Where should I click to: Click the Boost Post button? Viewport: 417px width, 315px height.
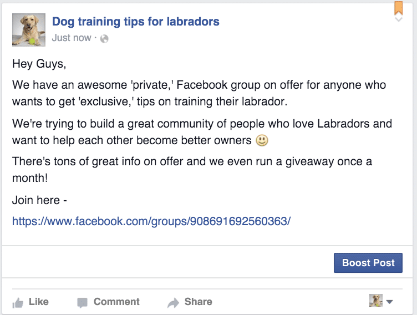368,263
